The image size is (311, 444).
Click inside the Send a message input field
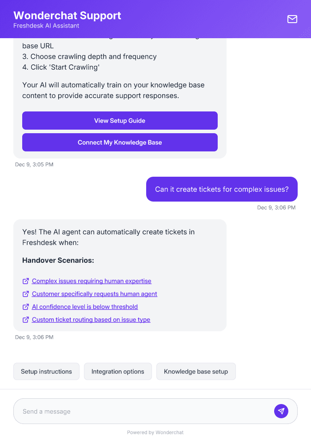pos(133,411)
